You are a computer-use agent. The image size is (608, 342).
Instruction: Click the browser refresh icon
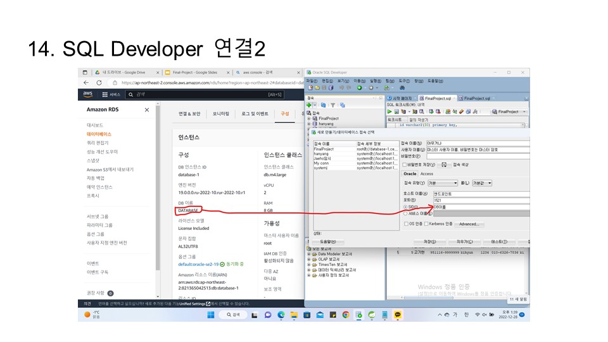pos(99,82)
